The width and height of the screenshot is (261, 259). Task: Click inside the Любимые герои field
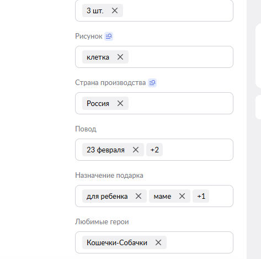[x=154, y=242]
